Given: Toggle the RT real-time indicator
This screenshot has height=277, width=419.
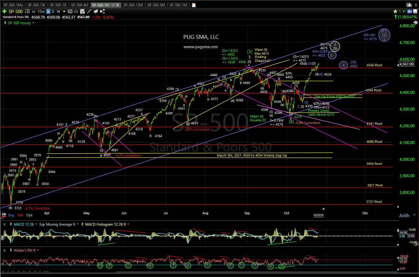Looking at the screenshot, I should coord(404,12).
